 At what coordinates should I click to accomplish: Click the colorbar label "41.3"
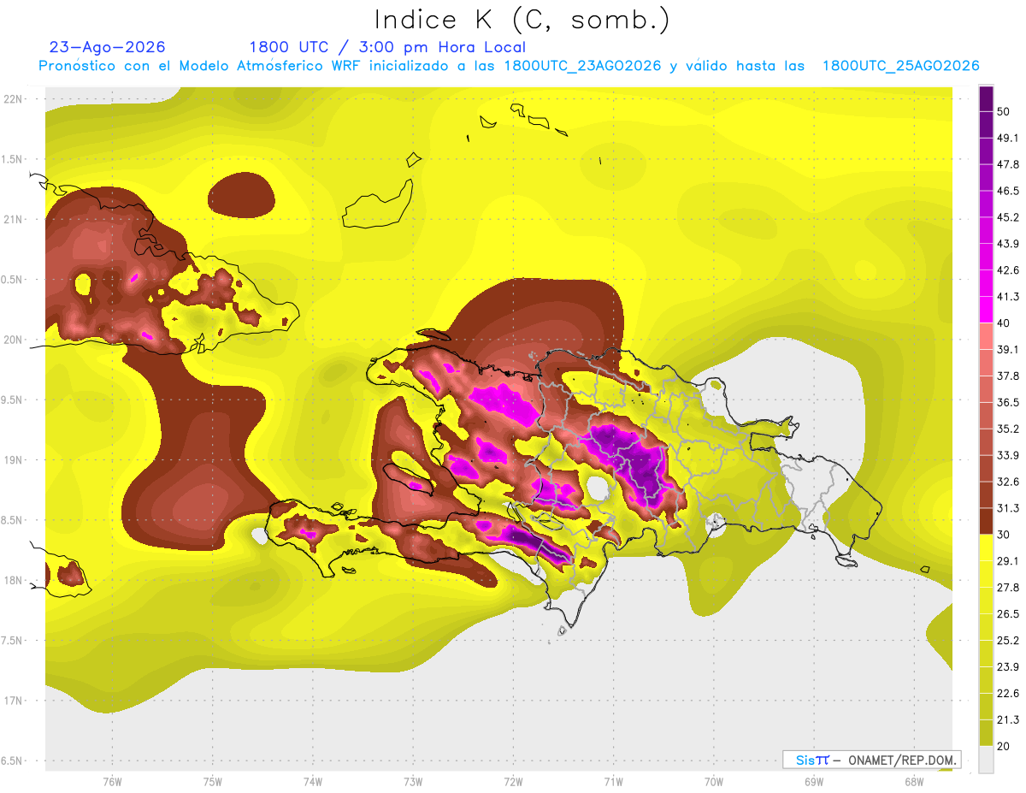point(1007,297)
